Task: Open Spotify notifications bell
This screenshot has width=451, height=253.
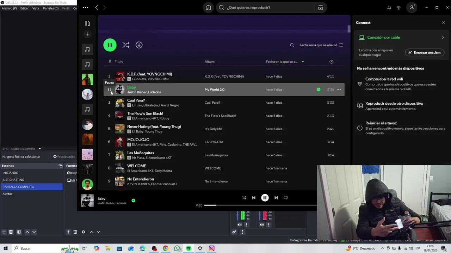Action: coord(389,7)
